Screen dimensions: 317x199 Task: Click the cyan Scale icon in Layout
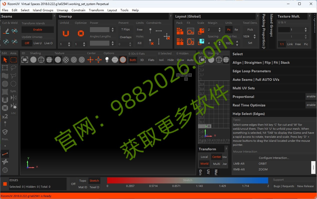click(x=201, y=41)
